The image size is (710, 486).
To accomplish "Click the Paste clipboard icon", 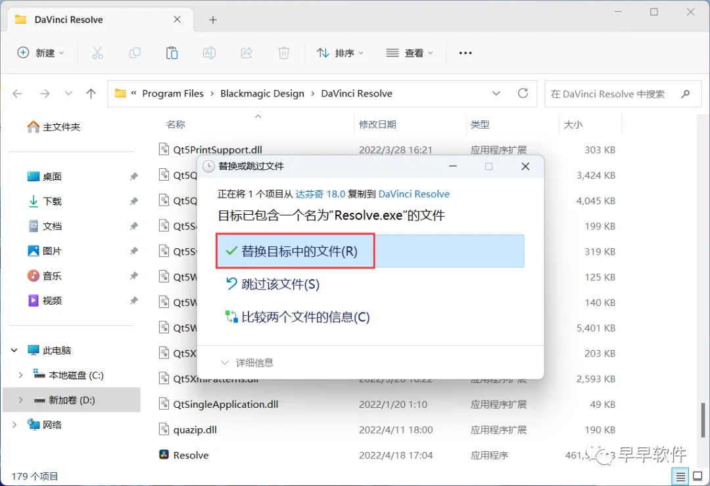I will pyautogui.click(x=172, y=53).
